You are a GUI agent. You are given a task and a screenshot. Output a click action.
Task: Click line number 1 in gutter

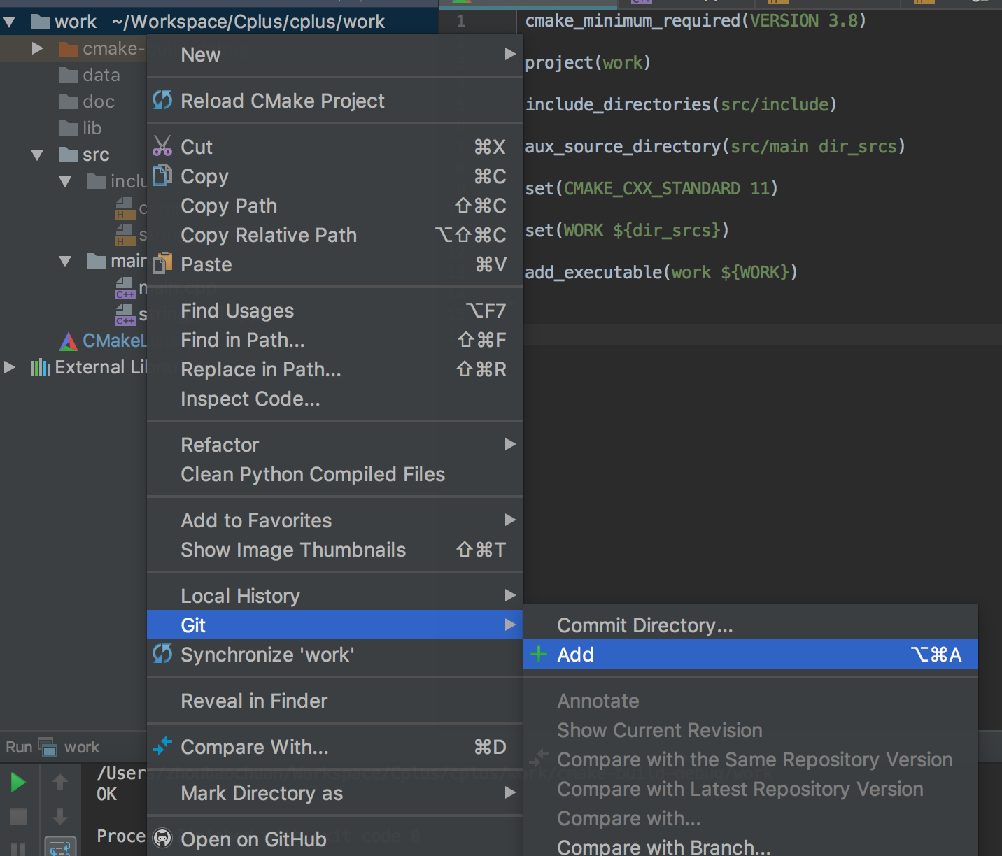tap(460, 21)
